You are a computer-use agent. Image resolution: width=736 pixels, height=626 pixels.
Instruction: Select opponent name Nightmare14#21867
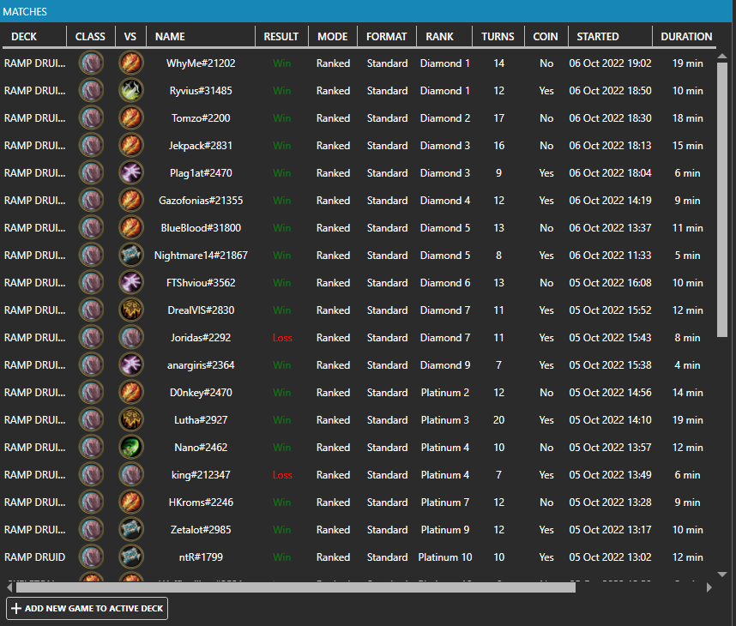click(x=201, y=256)
